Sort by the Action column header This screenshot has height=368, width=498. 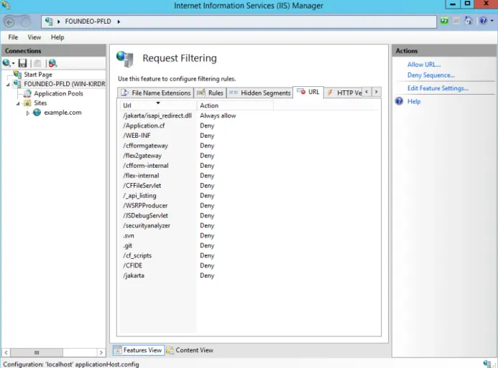pyautogui.click(x=235, y=105)
